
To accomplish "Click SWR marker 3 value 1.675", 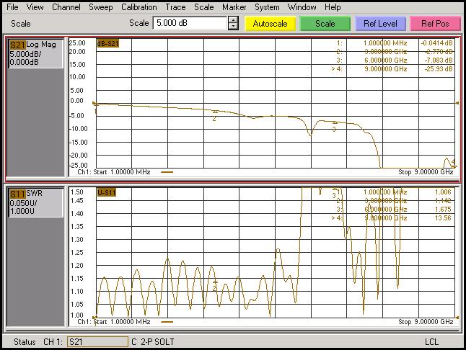I will [443, 210].
